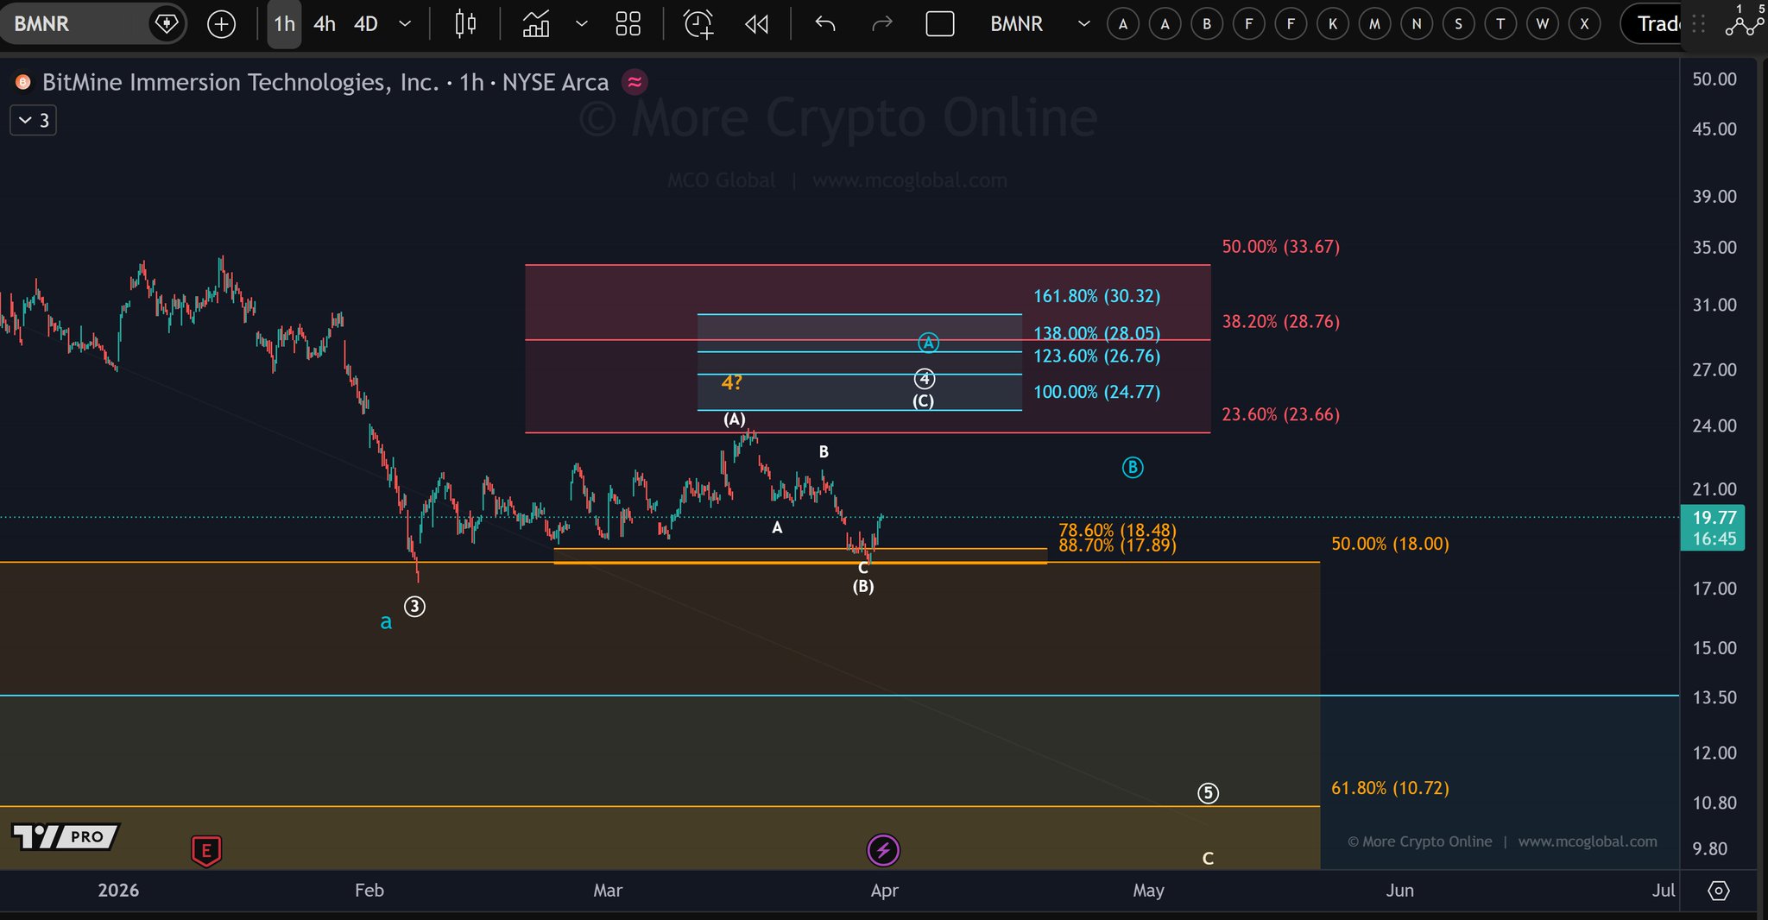Start bar replay rewind icon
1768x920 pixels.
(x=756, y=24)
